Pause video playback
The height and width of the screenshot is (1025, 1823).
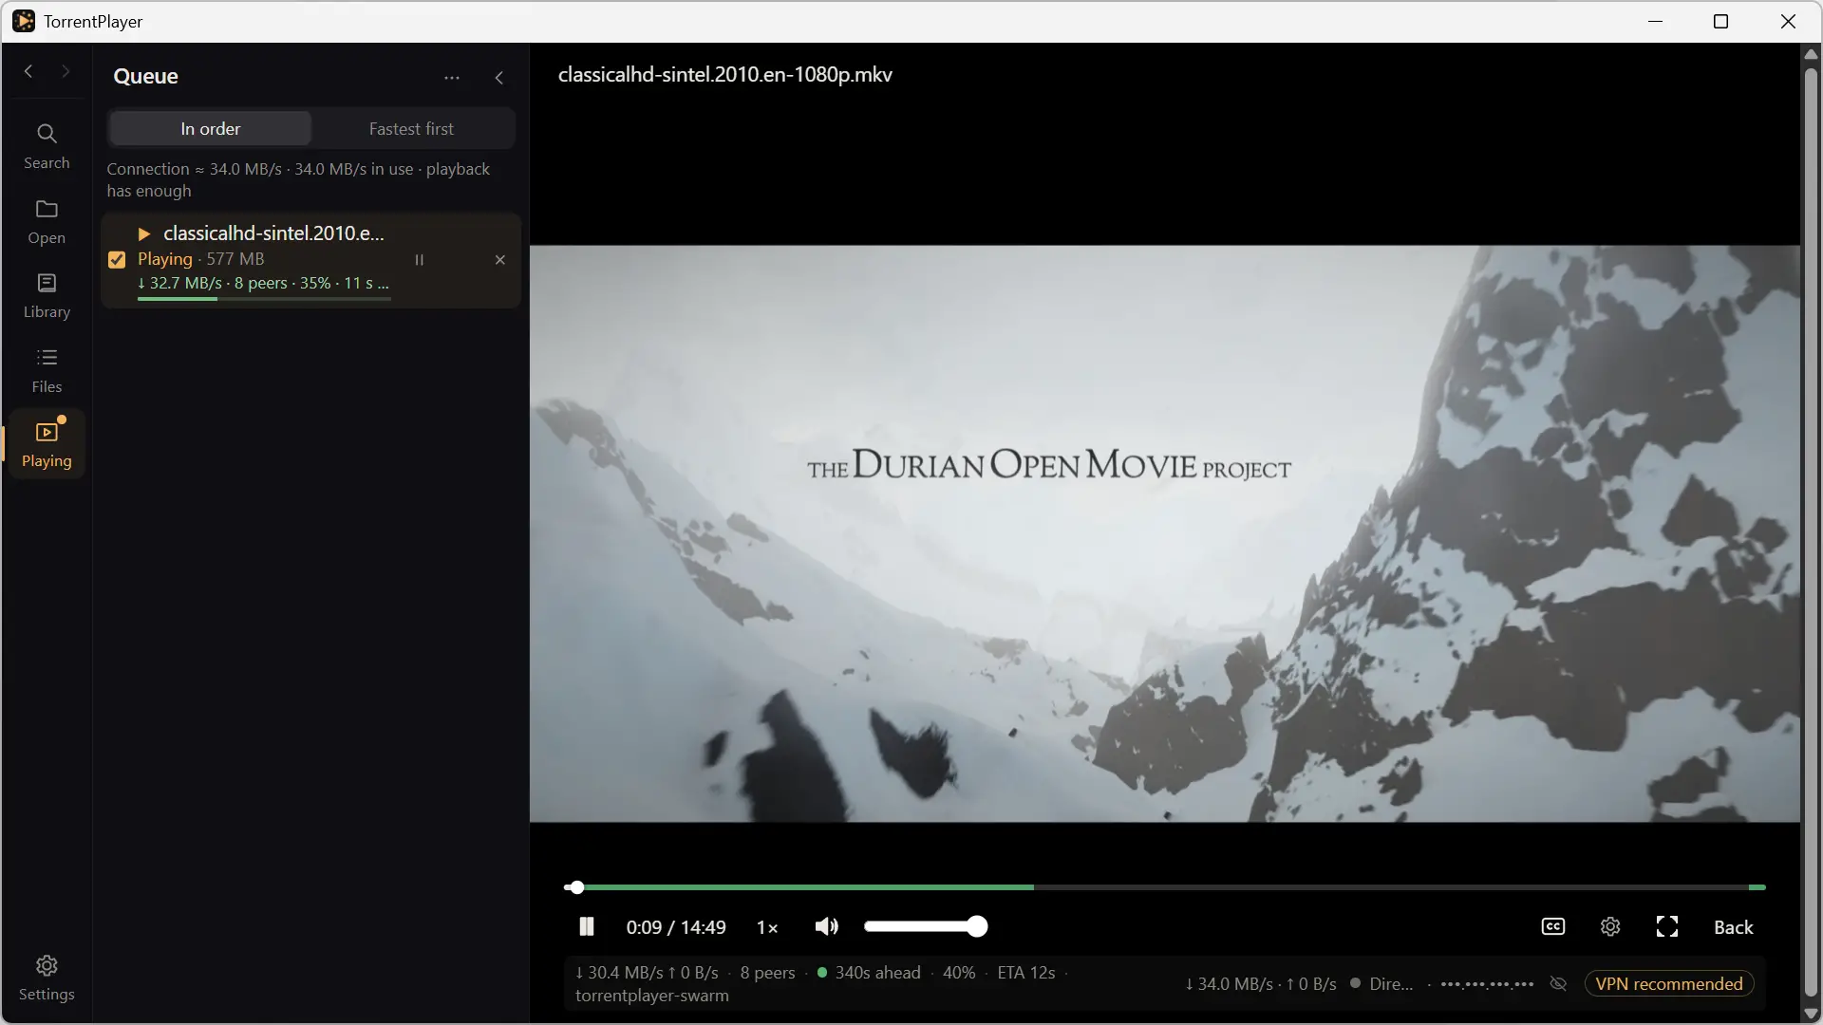(x=587, y=926)
